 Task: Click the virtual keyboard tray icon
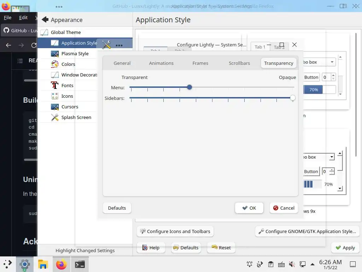point(281,264)
